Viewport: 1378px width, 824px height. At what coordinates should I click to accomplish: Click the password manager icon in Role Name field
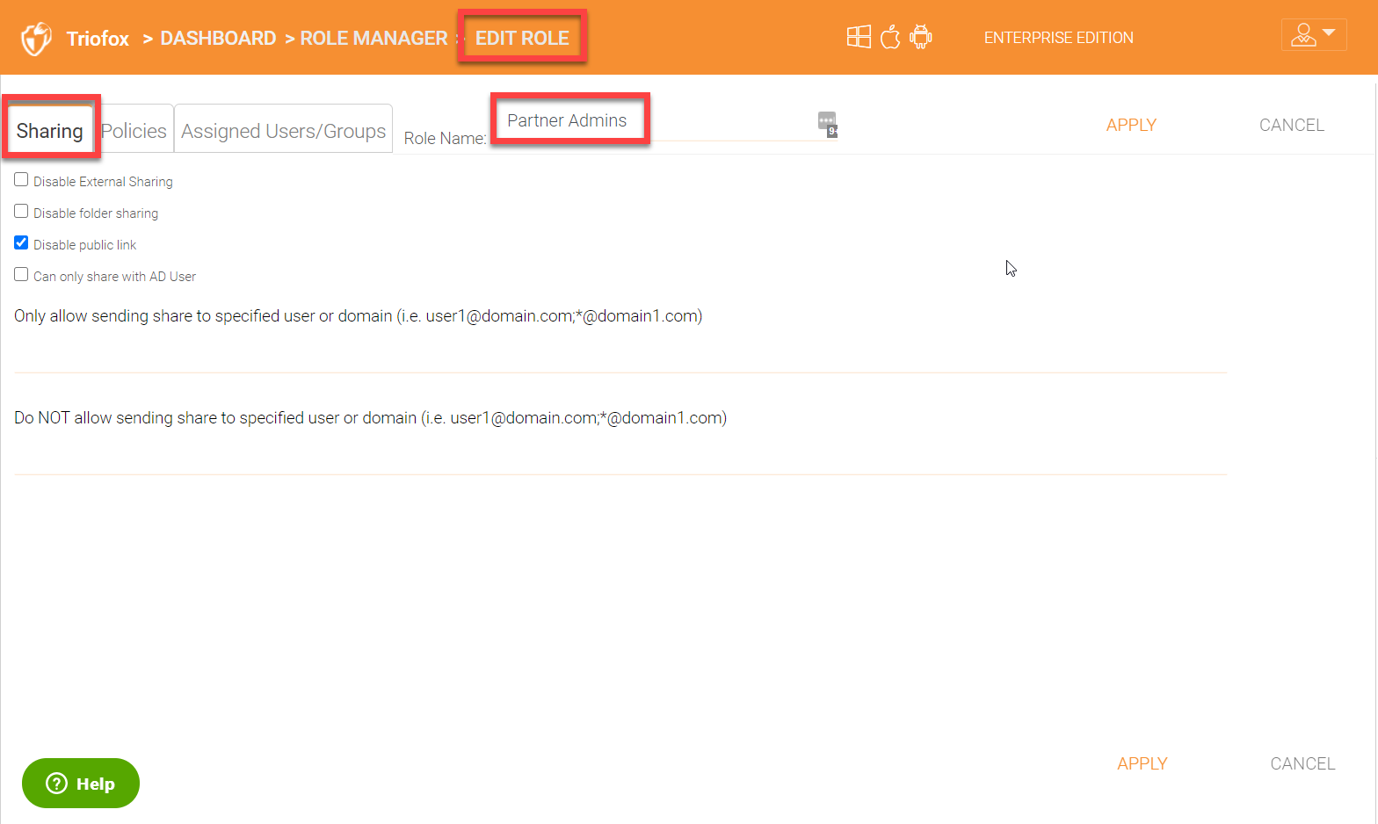[827, 124]
